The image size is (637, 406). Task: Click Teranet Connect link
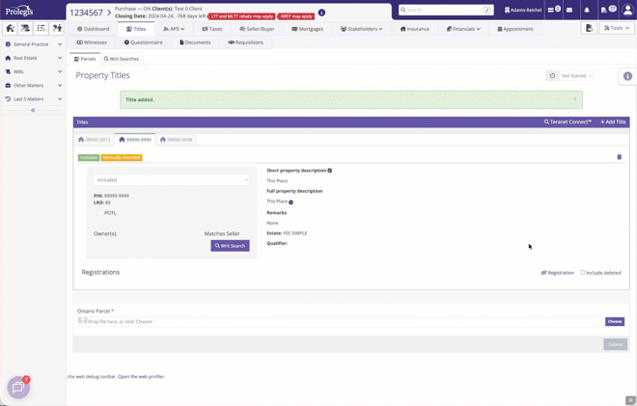point(568,122)
